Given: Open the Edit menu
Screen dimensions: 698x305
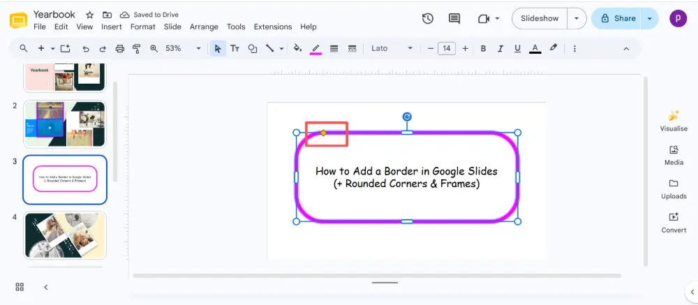Looking at the screenshot, I should click(x=61, y=27).
